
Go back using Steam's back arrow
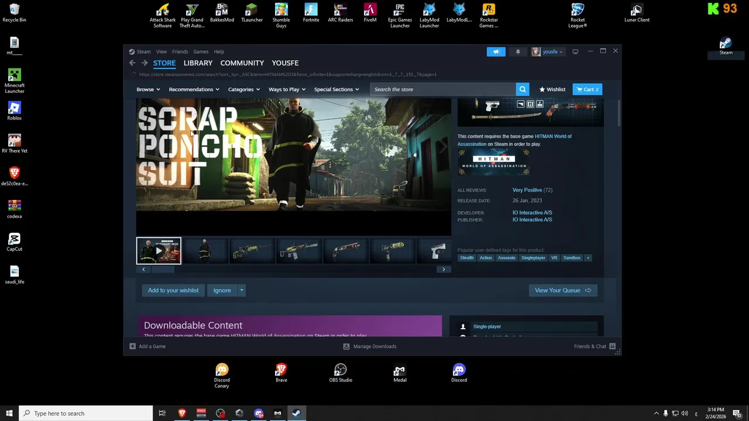click(x=132, y=63)
